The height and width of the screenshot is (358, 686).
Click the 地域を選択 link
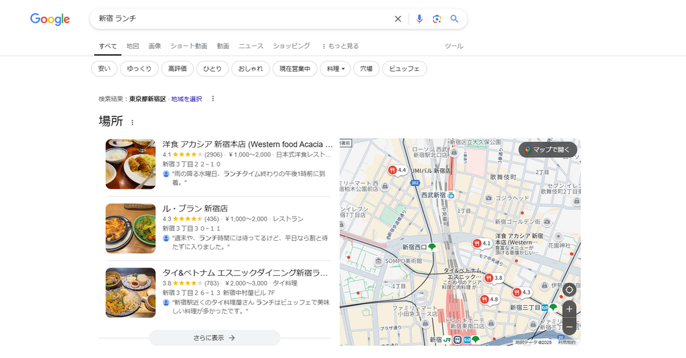pos(186,99)
